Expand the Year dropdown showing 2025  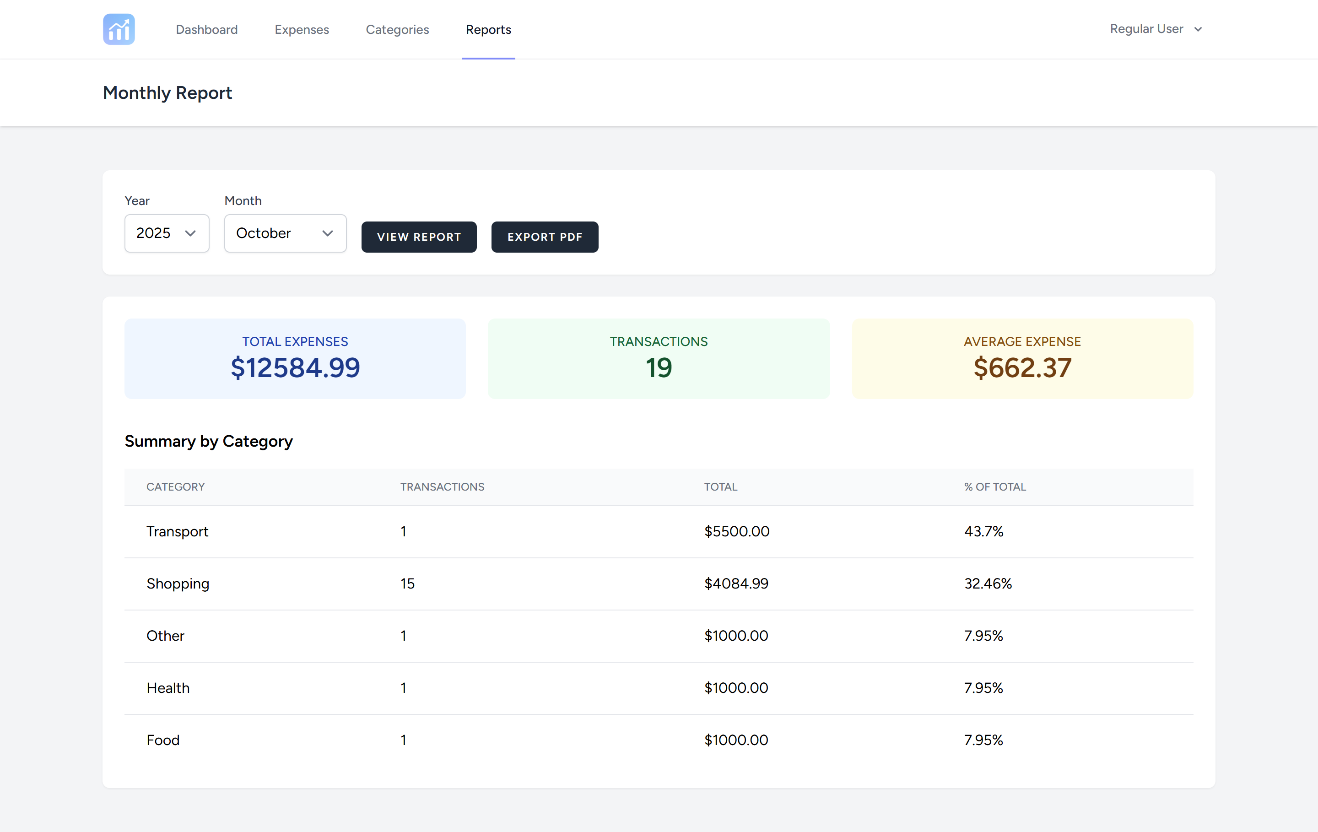(154, 233)
